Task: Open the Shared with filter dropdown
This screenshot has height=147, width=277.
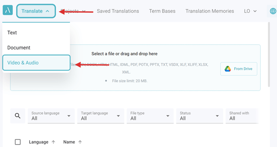Action: click(x=242, y=116)
